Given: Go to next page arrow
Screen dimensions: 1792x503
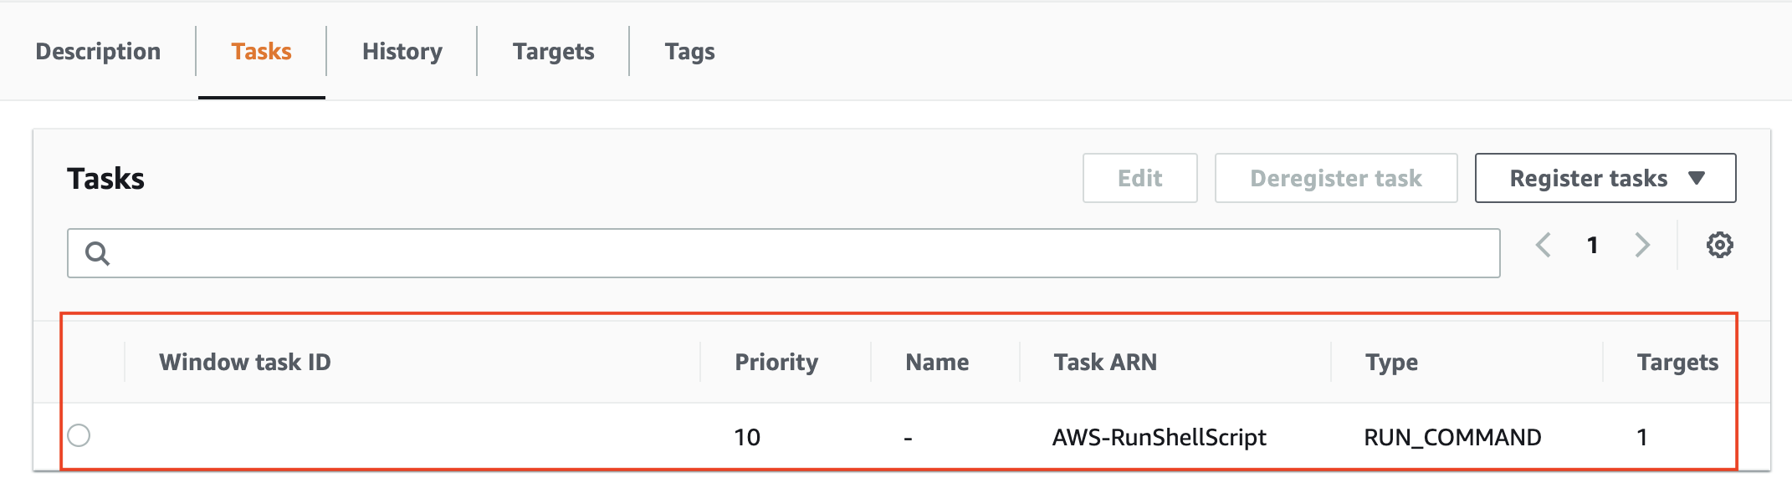Looking at the screenshot, I should [1642, 245].
